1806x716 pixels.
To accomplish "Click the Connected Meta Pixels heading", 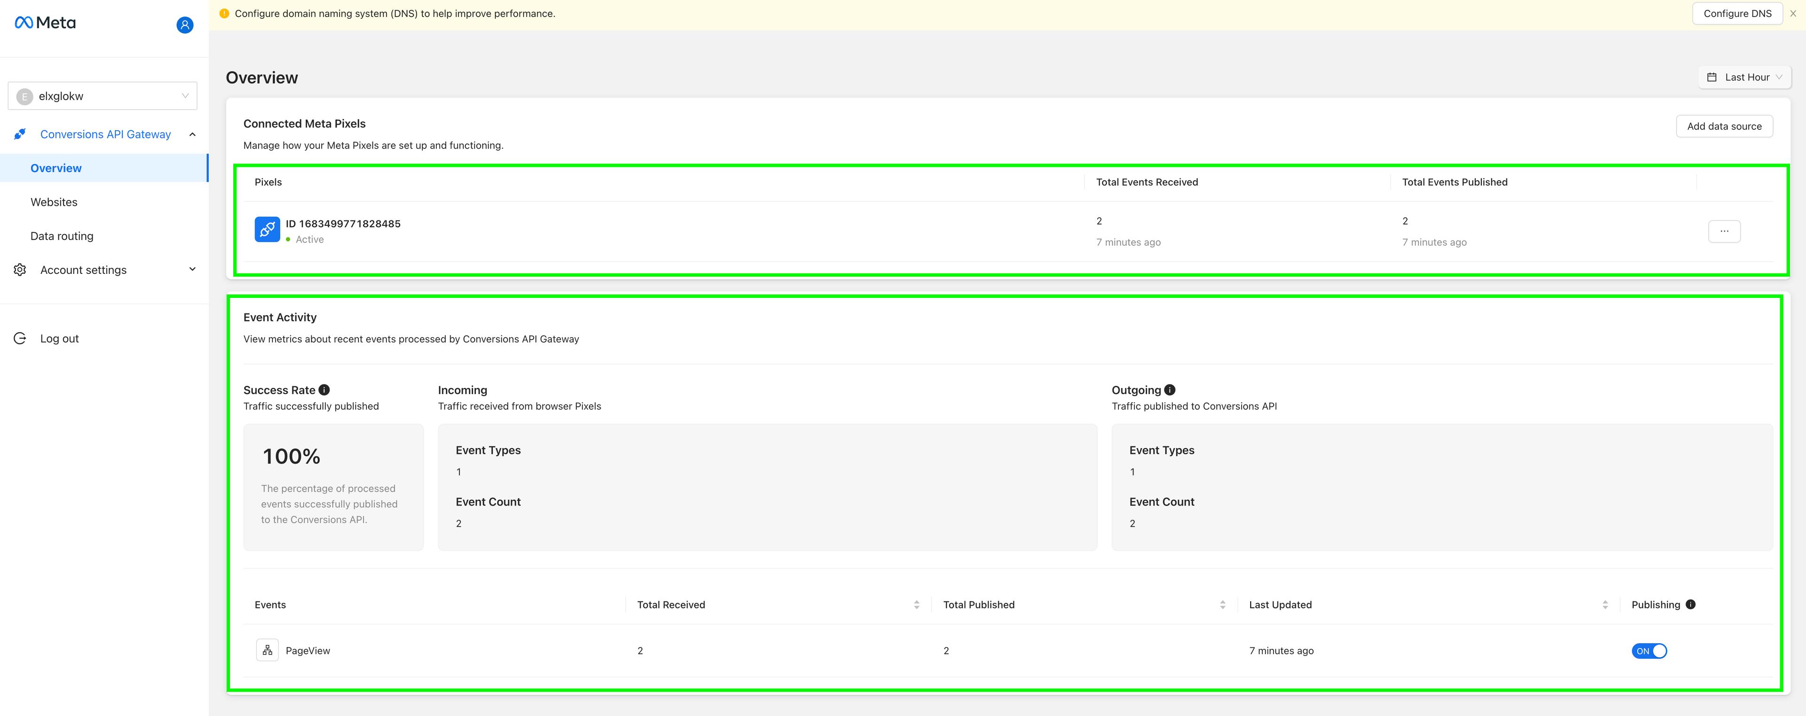I will click(x=304, y=124).
